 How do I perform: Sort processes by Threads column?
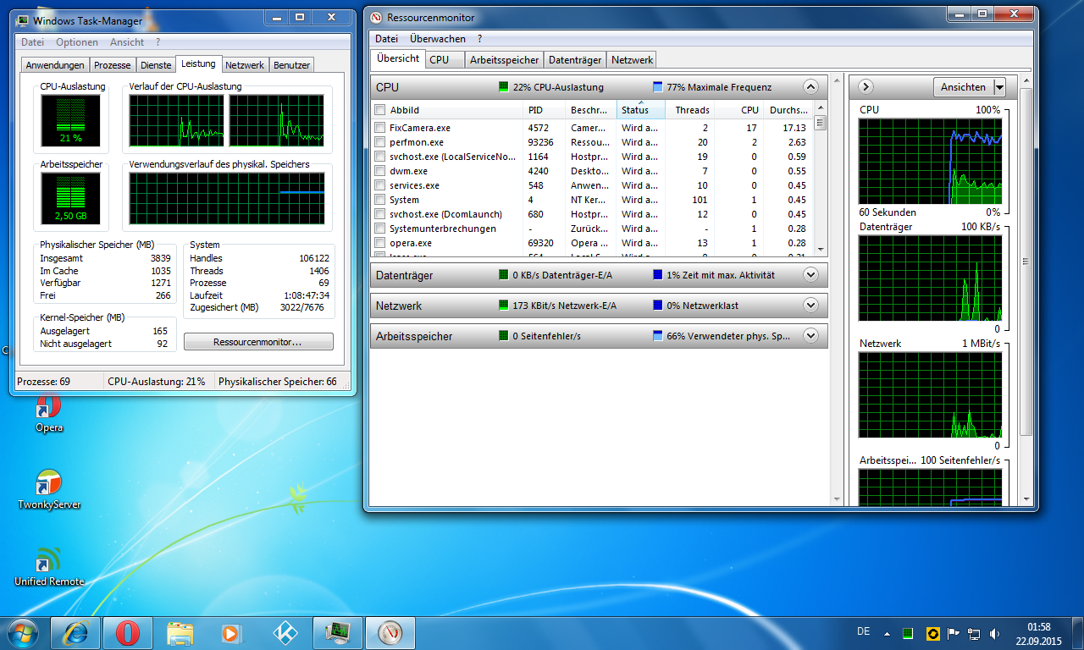click(690, 110)
